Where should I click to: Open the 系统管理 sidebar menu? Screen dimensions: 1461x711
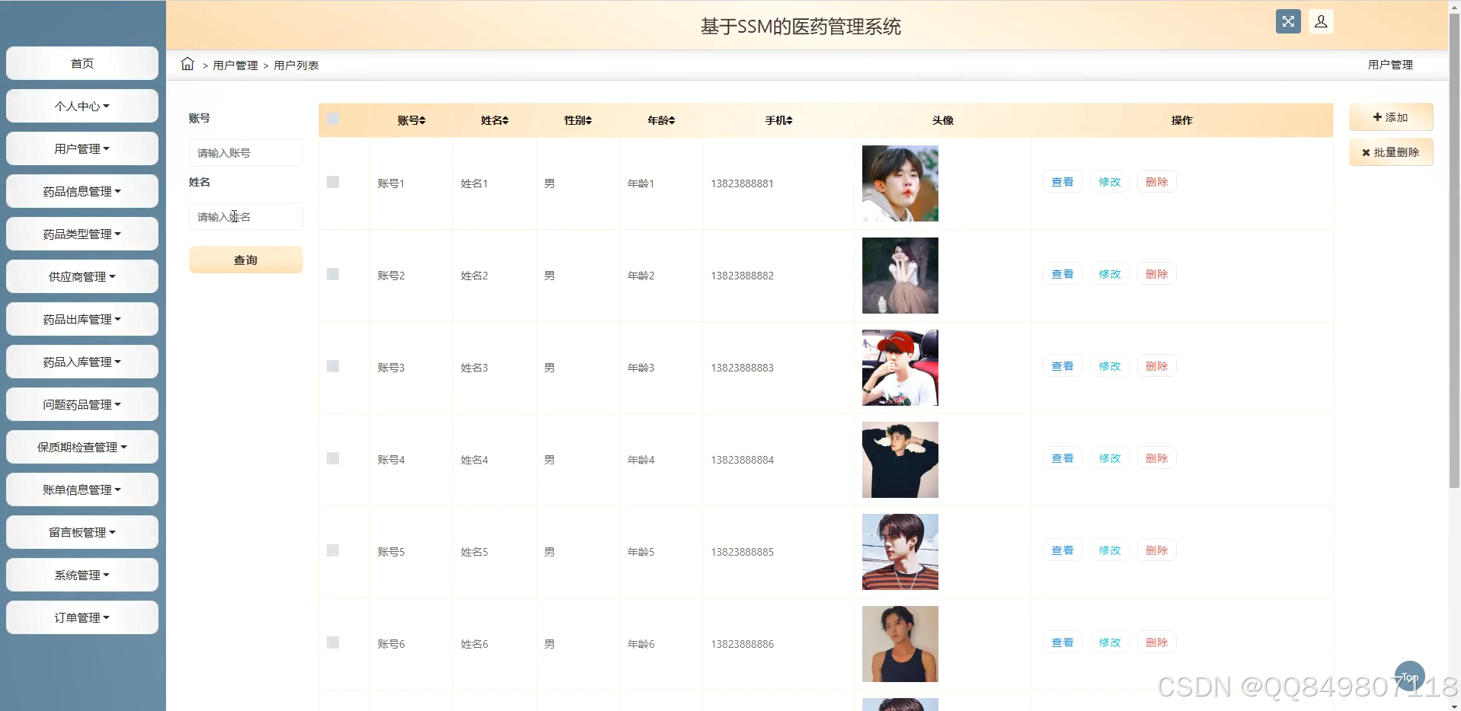point(82,575)
